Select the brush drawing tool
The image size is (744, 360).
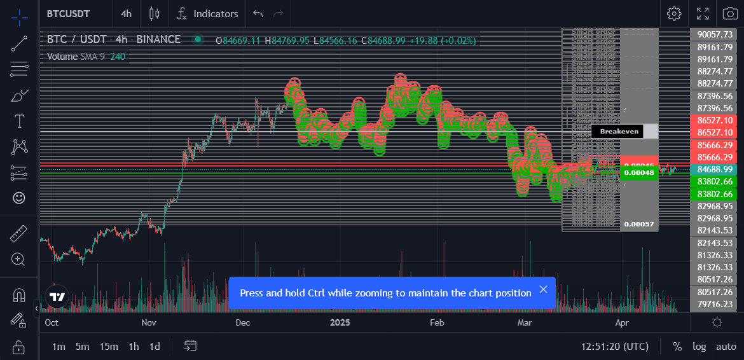click(19, 95)
